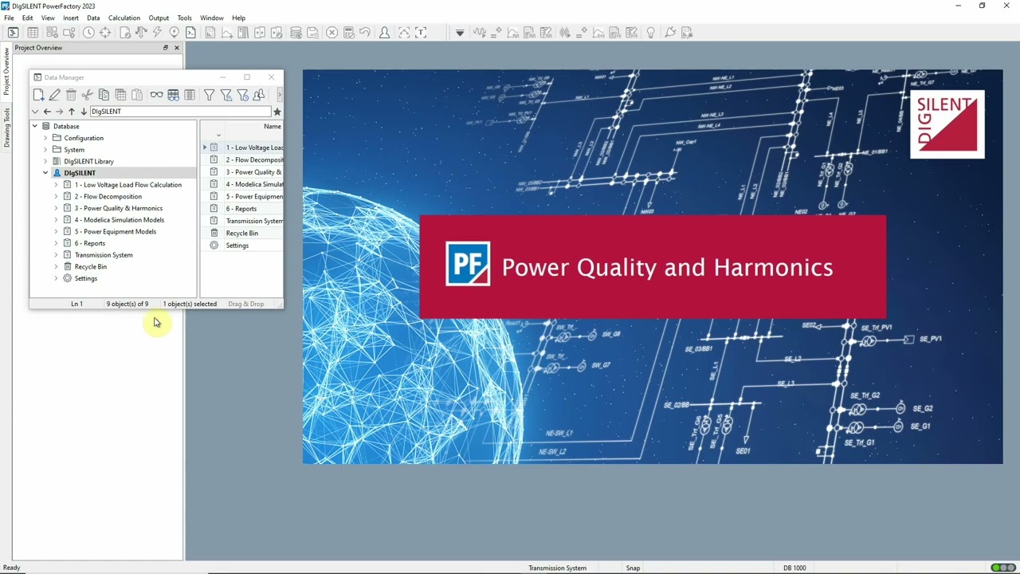Click the user profile icon in main toolbar
The image size is (1020, 574).
pos(385,33)
